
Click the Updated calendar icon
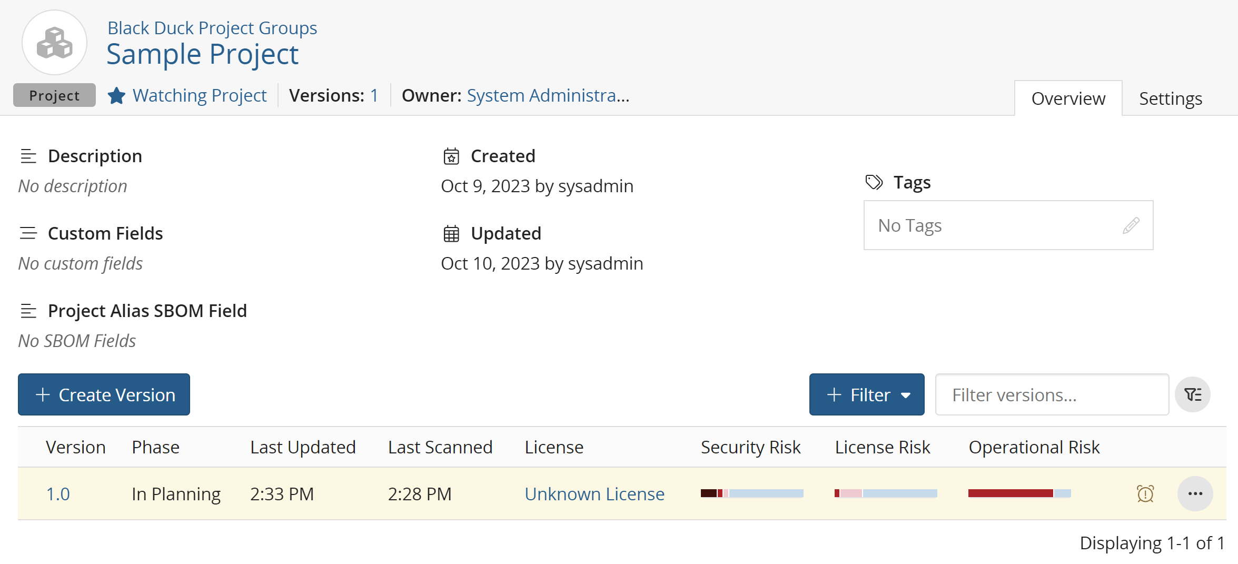(x=451, y=233)
